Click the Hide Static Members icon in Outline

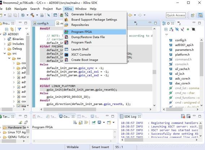click(x=182, y=29)
